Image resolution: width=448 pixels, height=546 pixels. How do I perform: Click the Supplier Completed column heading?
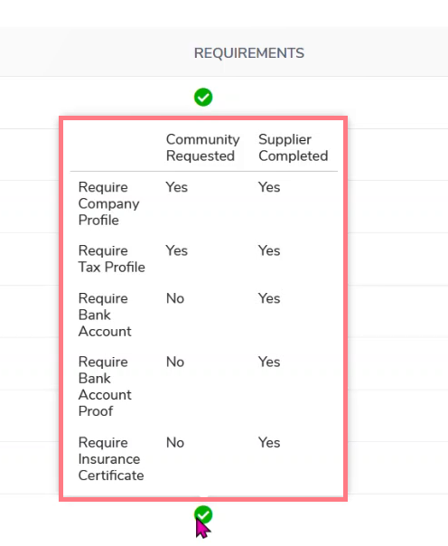[294, 147]
